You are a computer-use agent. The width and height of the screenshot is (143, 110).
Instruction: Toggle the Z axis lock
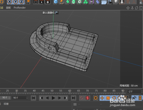click(21, 2)
